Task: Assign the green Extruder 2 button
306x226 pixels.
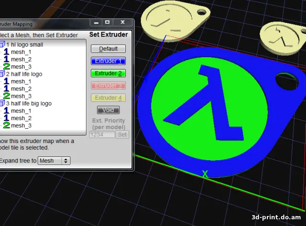Action: coord(108,73)
